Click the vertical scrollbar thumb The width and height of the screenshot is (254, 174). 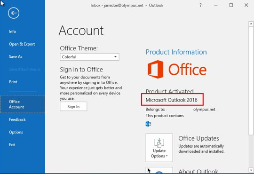[x=251, y=80]
